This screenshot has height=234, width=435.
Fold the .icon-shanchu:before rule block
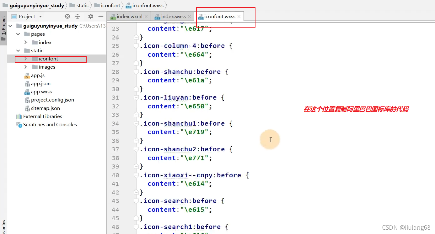(x=136, y=72)
